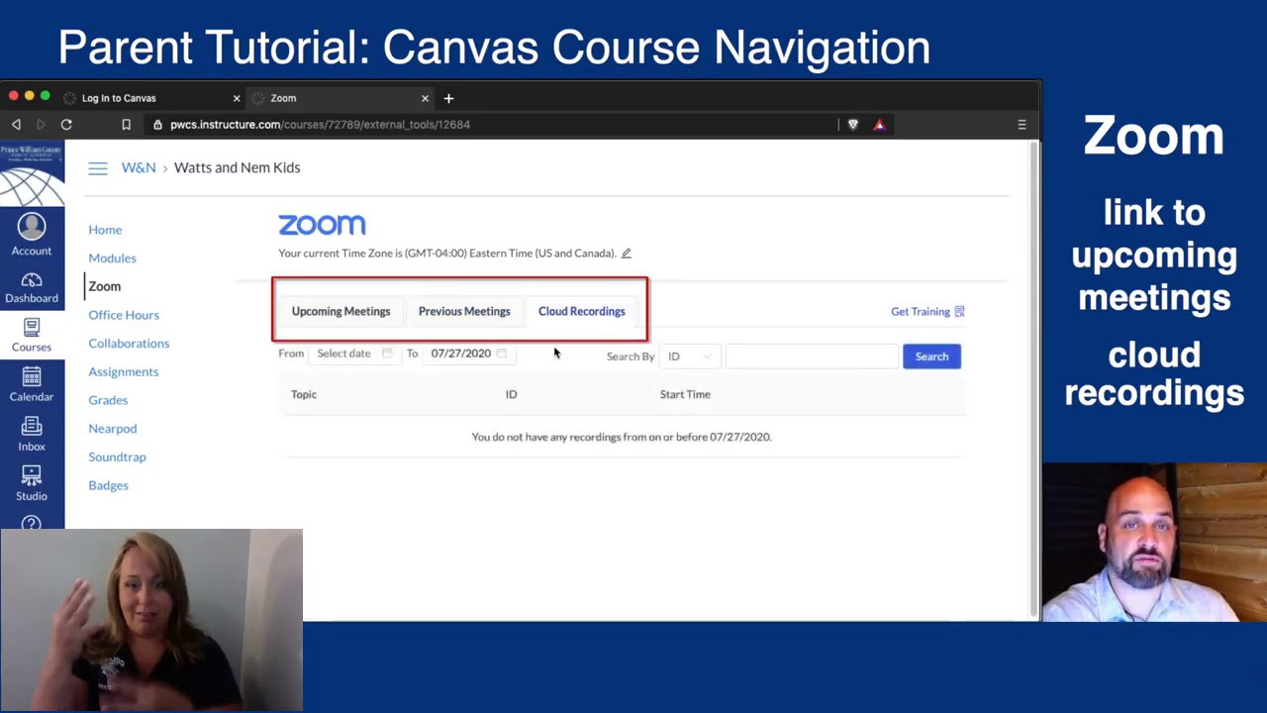Open Soundtrap in course menu

coord(117,458)
